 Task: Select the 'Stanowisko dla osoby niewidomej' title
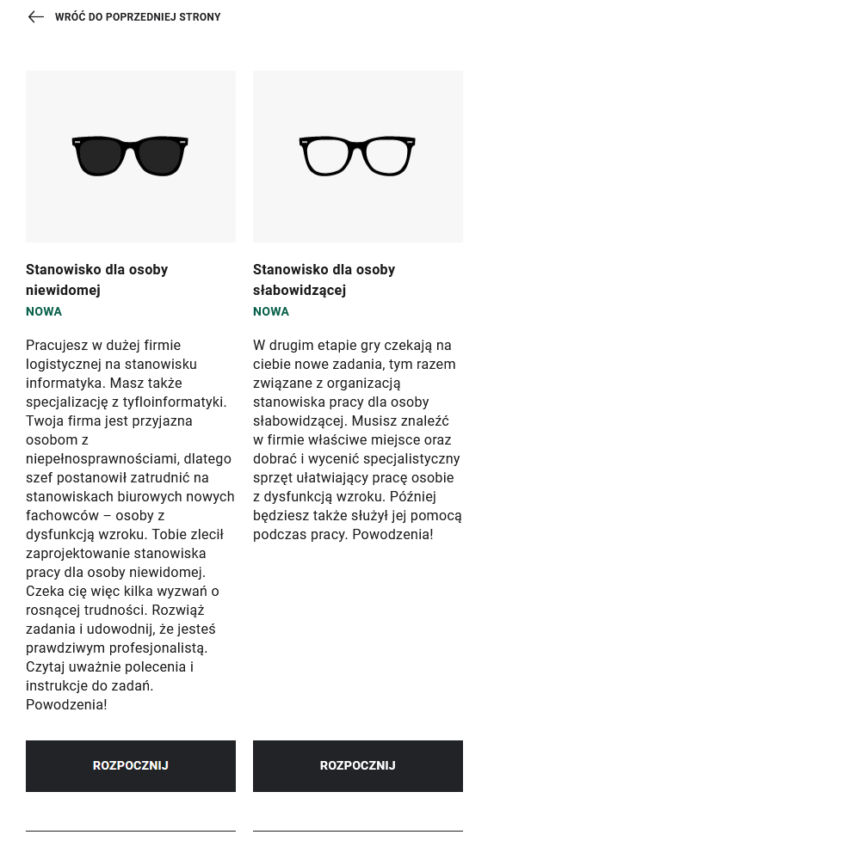[x=96, y=279]
